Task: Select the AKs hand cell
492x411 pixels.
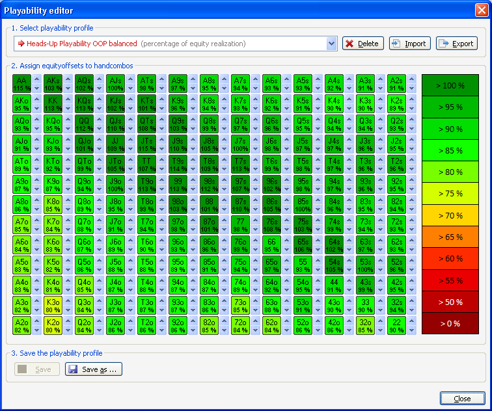Action: tap(53, 84)
